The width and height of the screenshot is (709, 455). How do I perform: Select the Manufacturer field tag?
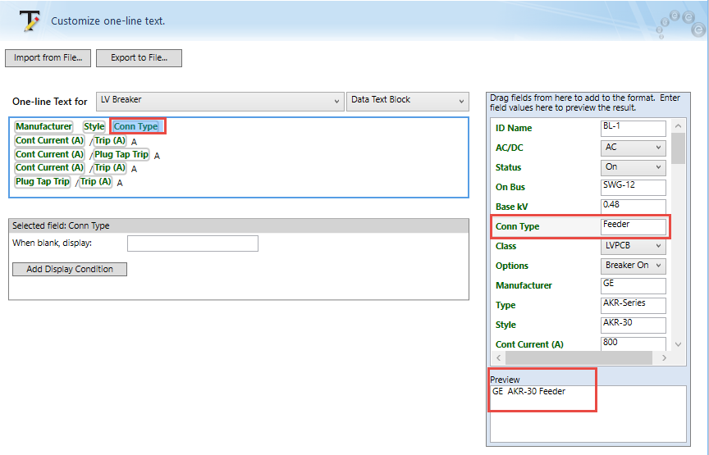43,127
